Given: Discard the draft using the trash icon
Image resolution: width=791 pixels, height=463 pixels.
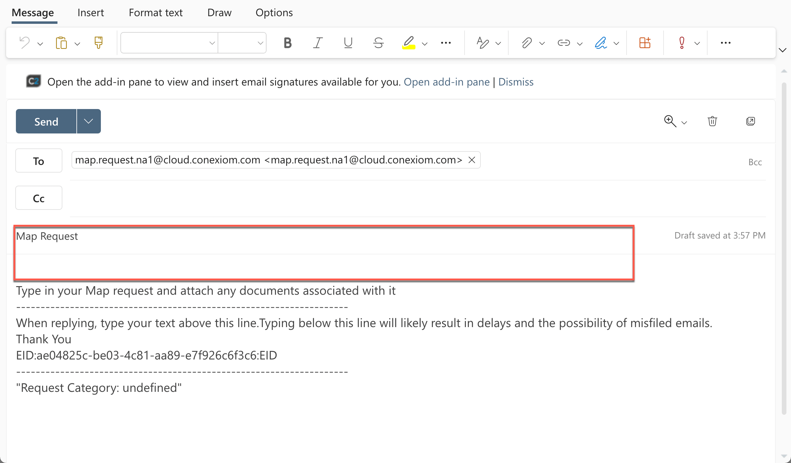Looking at the screenshot, I should pyautogui.click(x=712, y=121).
